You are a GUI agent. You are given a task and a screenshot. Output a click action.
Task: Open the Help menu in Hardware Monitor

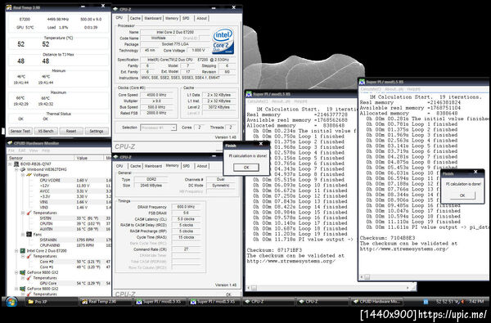coord(46,150)
